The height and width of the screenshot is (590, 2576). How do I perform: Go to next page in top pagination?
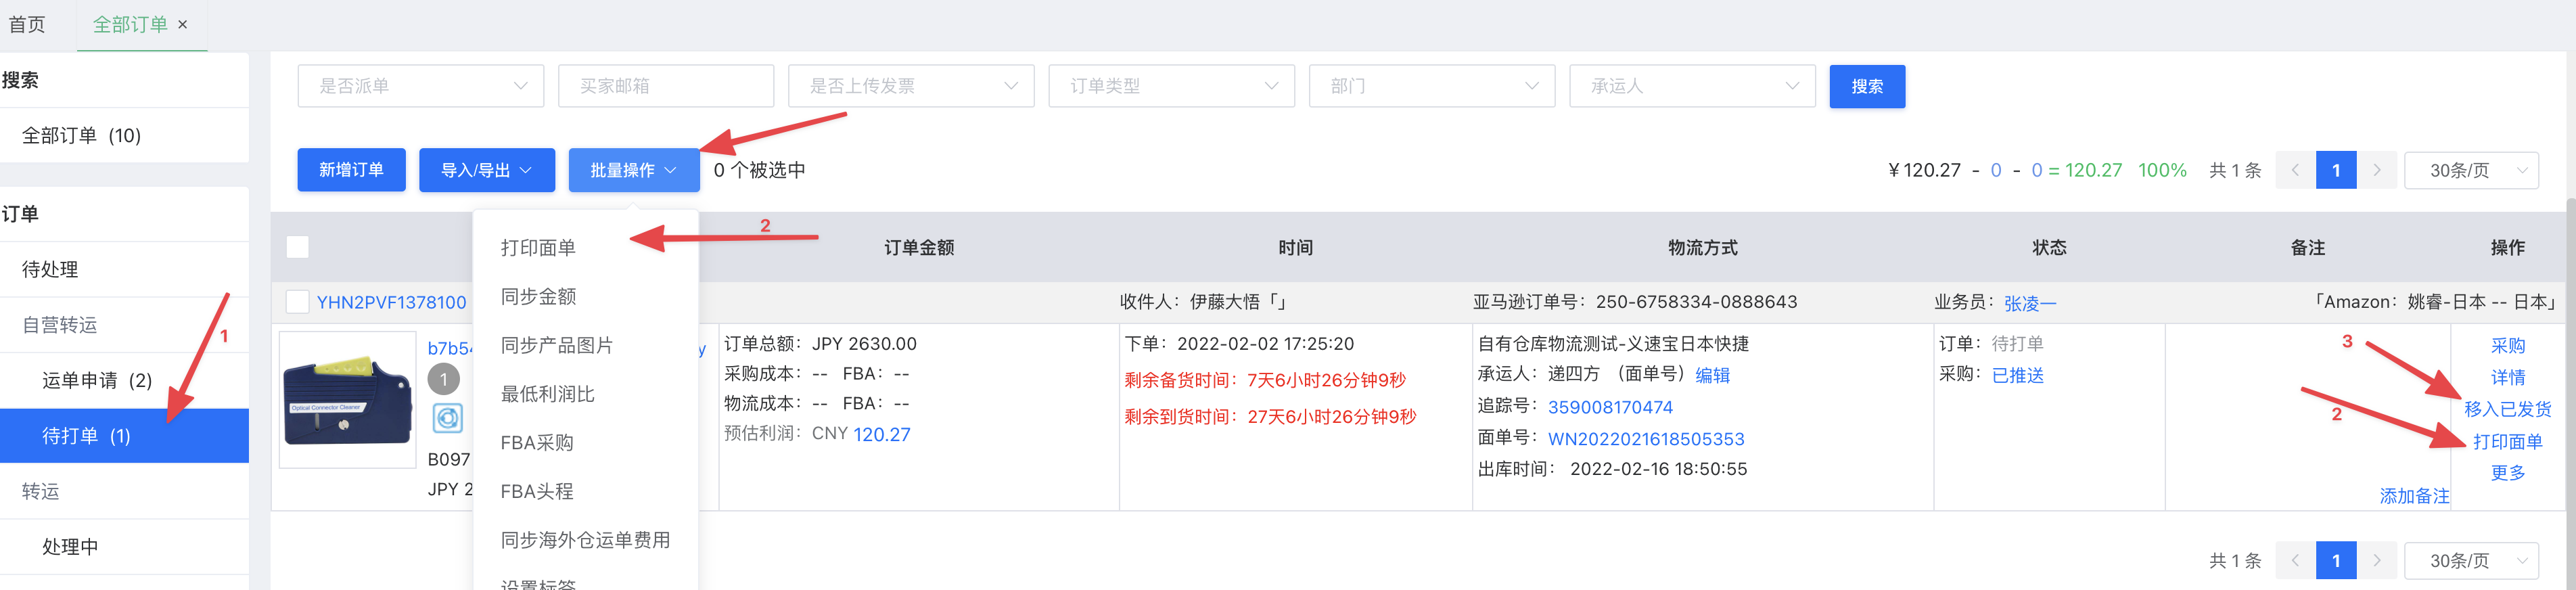(2377, 170)
